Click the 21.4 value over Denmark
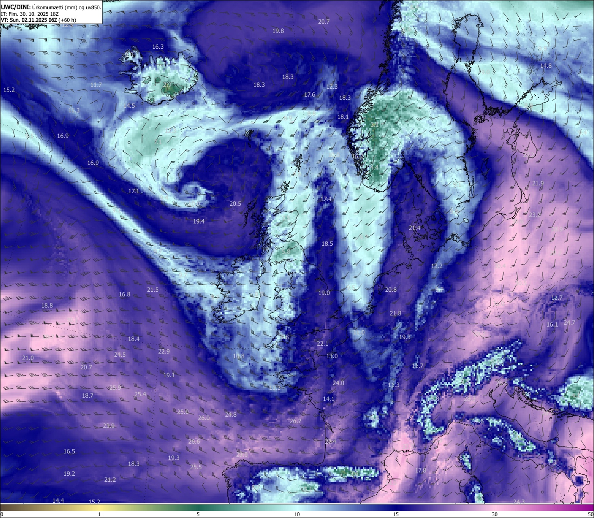594x518 pixels. [414, 228]
